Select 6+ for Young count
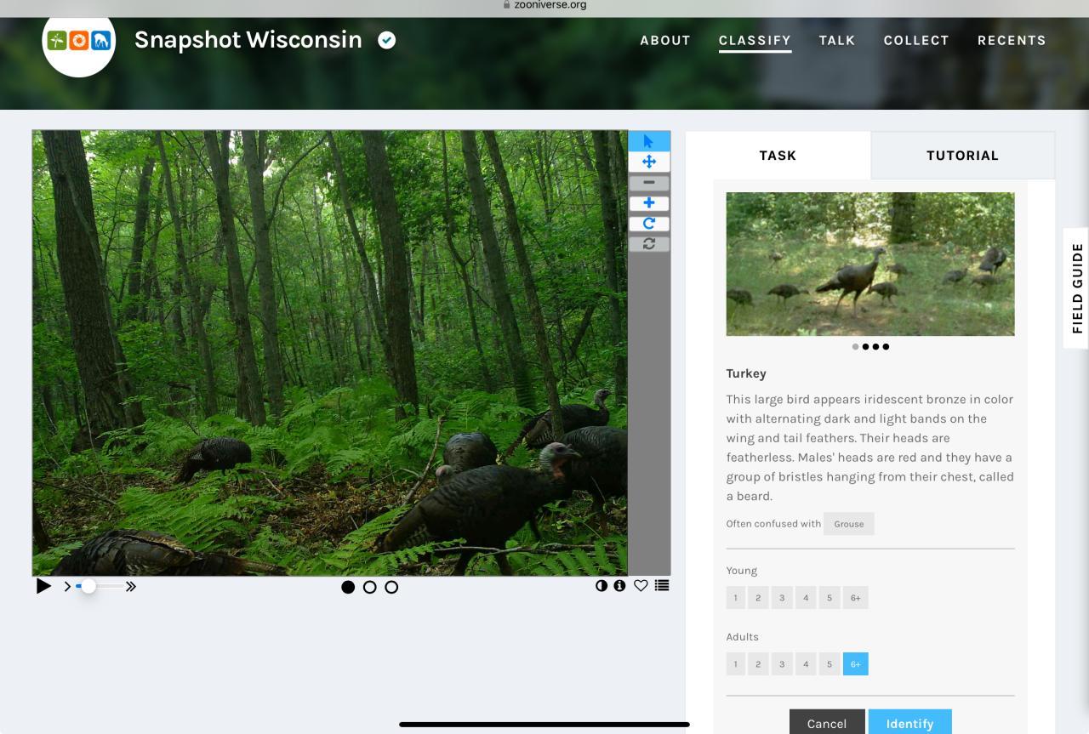1089x734 pixels. 855,598
